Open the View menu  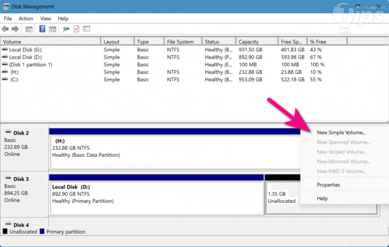(45, 19)
